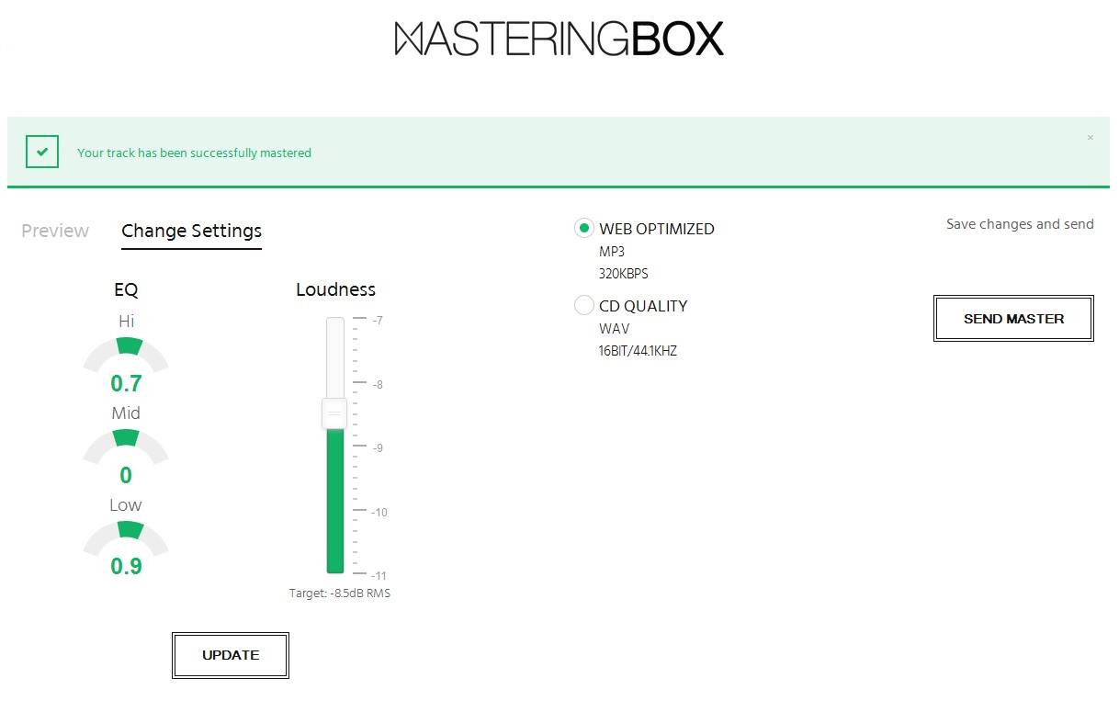This screenshot has height=701, width=1119.
Task: Select the CD QUALITY output option
Action: (584, 305)
